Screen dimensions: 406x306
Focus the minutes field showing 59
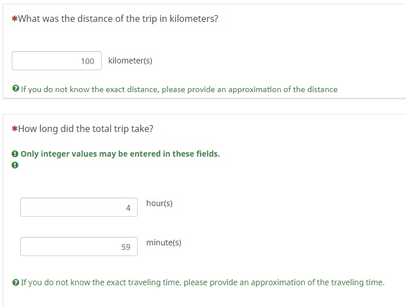pyautogui.click(x=79, y=246)
